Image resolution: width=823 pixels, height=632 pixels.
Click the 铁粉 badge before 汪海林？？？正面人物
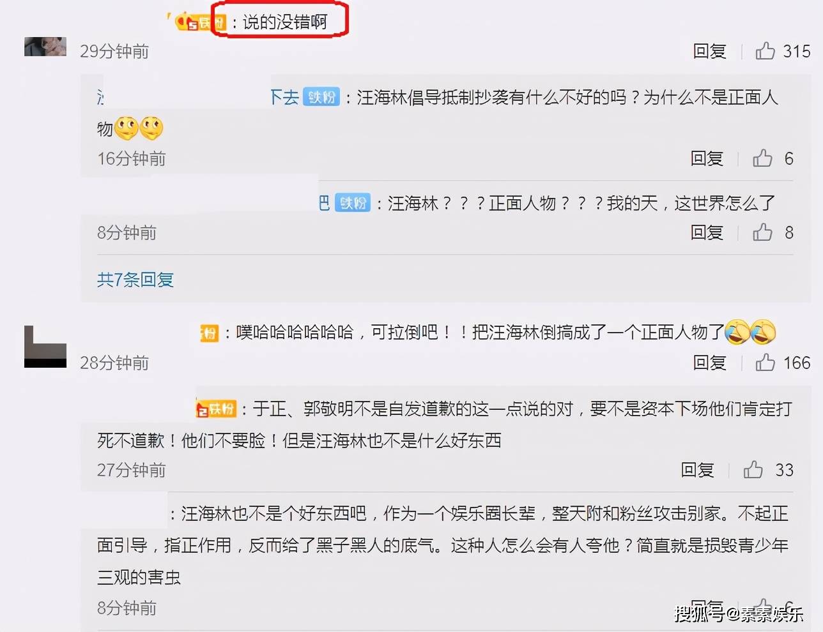click(x=353, y=203)
